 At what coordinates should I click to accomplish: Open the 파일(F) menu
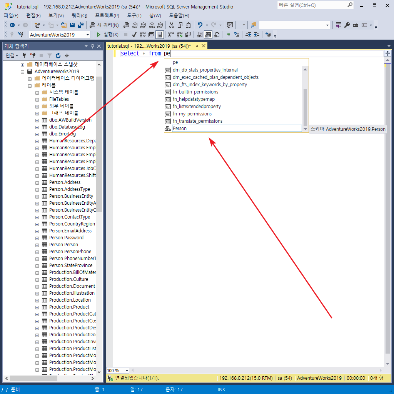(x=11, y=15)
